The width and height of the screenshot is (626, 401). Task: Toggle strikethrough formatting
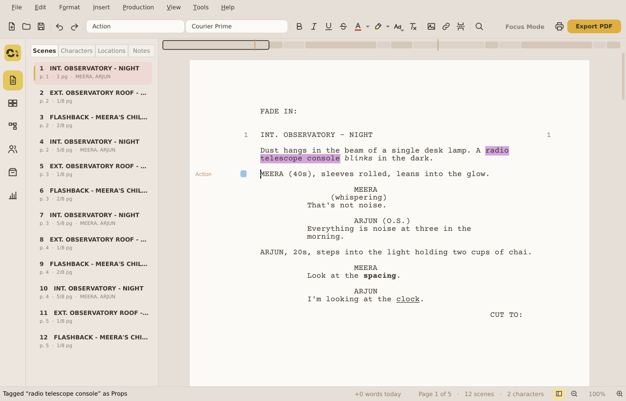pyautogui.click(x=343, y=26)
